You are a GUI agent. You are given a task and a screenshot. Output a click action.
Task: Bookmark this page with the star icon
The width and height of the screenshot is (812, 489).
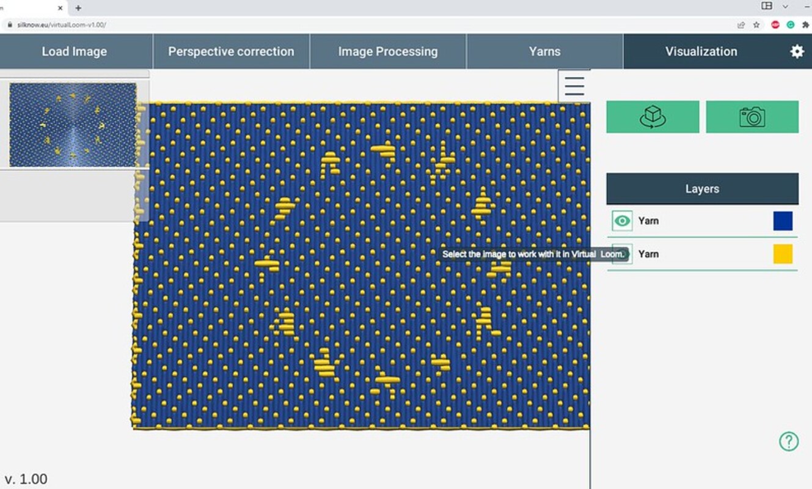pyautogui.click(x=756, y=25)
